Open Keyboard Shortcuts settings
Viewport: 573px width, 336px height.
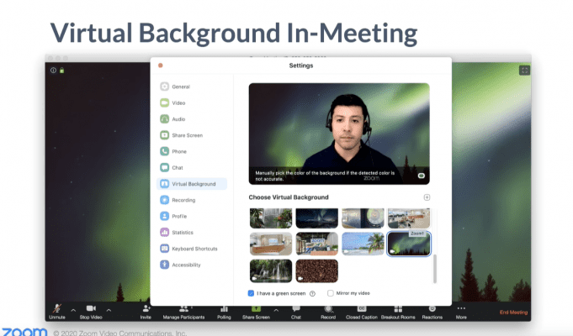(189, 249)
